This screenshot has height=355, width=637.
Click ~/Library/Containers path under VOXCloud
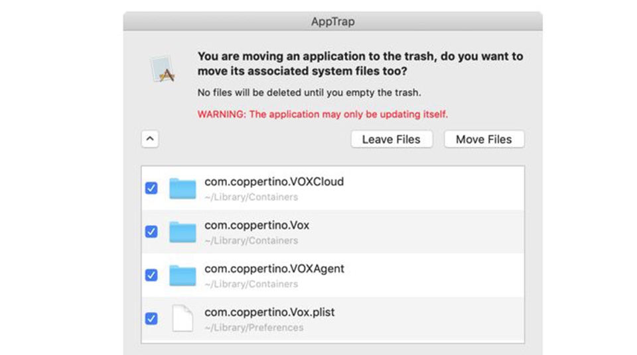(251, 197)
